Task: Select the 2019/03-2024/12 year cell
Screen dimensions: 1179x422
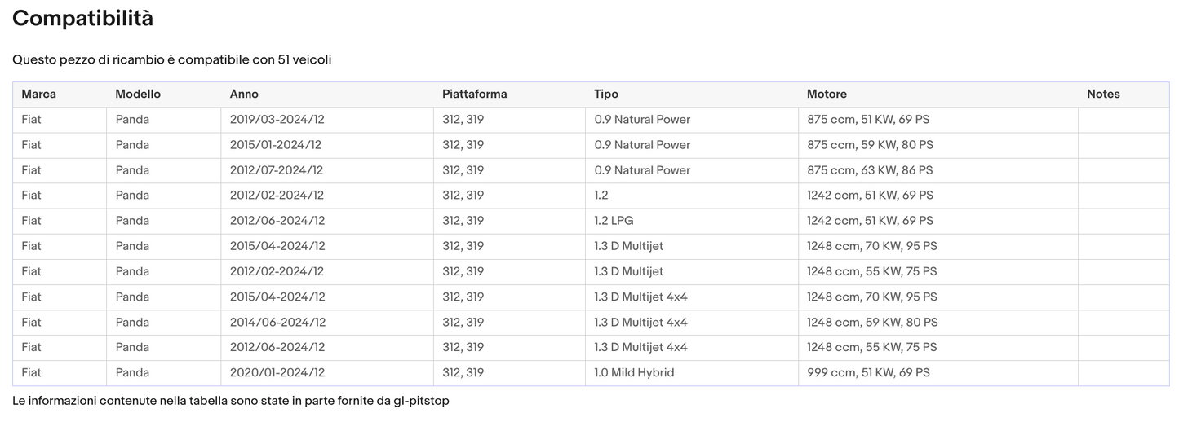Action: tap(277, 120)
